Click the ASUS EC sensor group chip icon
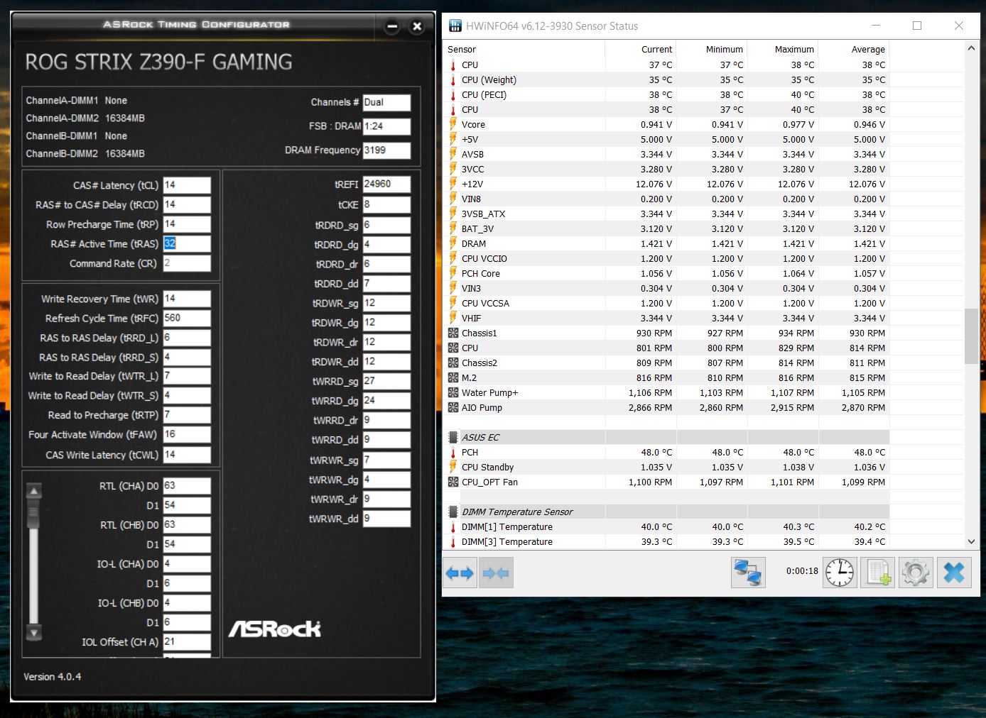 tap(453, 437)
